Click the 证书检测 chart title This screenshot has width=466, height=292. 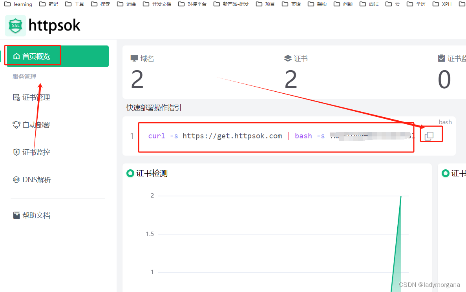click(x=152, y=173)
